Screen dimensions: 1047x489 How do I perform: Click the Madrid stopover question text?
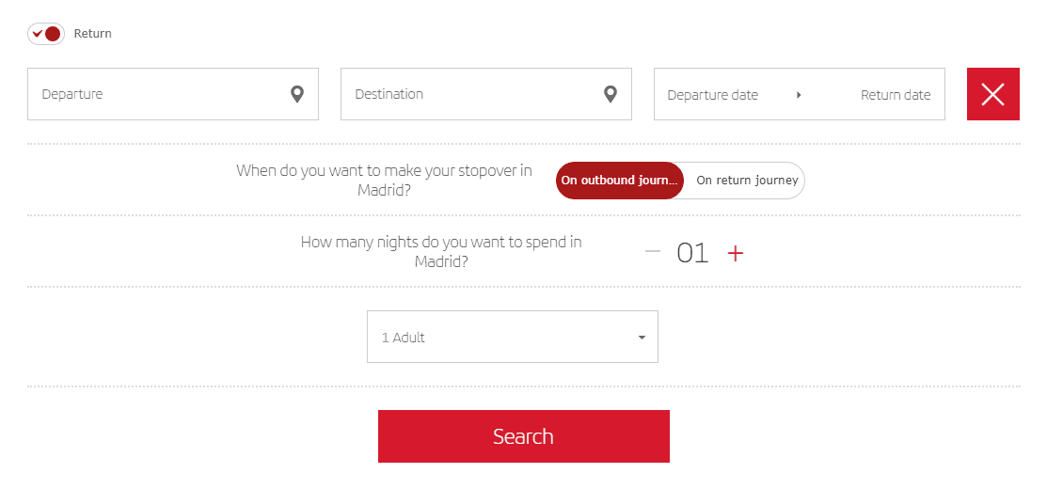tap(384, 181)
